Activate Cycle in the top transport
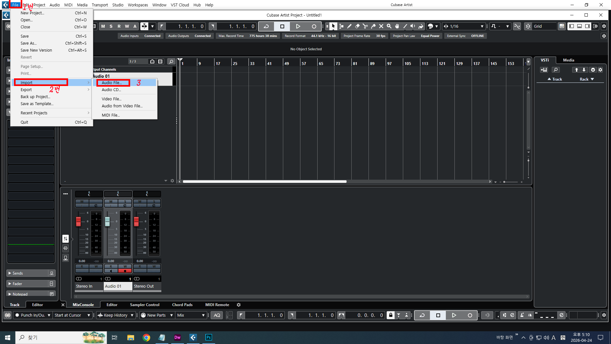611x344 pixels. 266,26
